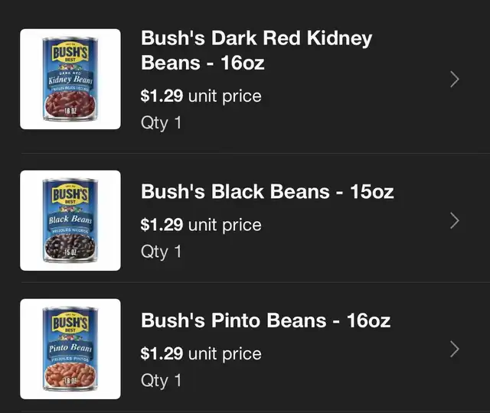This screenshot has width=490, height=413.
Task: Select Bush's Pinto Beans - 16oz title
Action: pos(265,320)
